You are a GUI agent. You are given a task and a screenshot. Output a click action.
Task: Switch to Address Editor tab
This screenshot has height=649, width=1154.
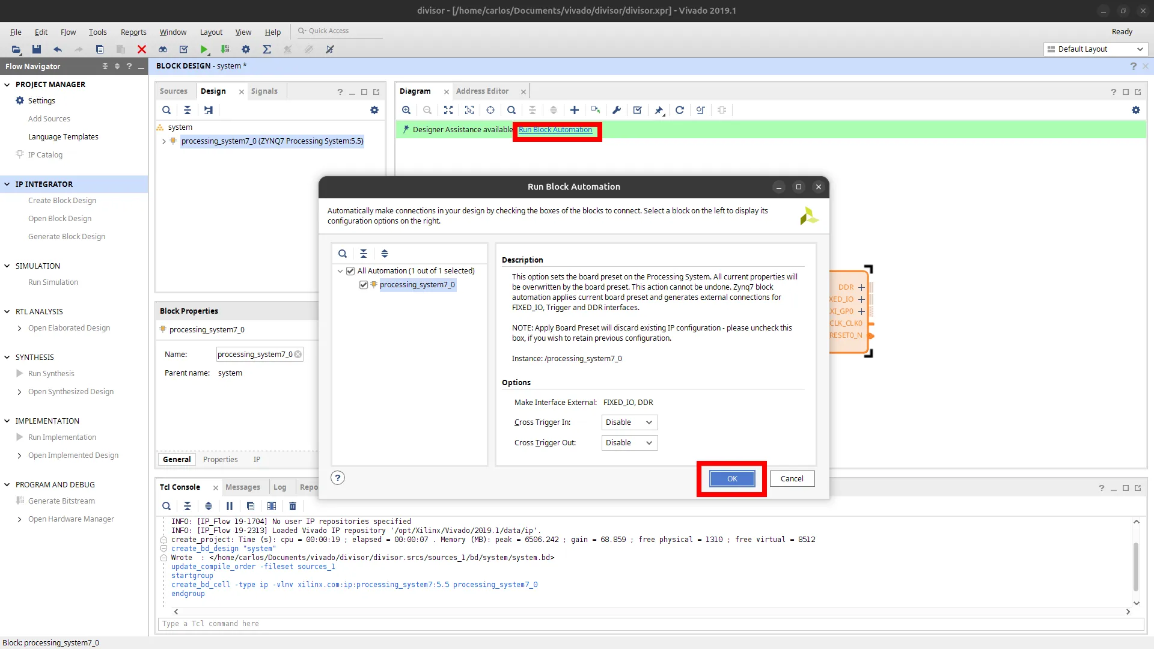[482, 91]
